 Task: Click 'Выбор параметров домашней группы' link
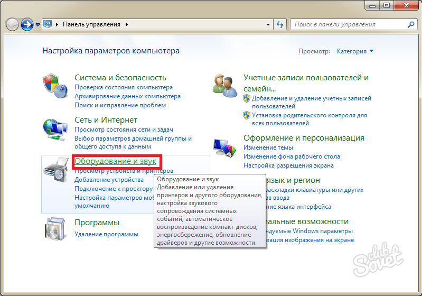click(x=133, y=143)
